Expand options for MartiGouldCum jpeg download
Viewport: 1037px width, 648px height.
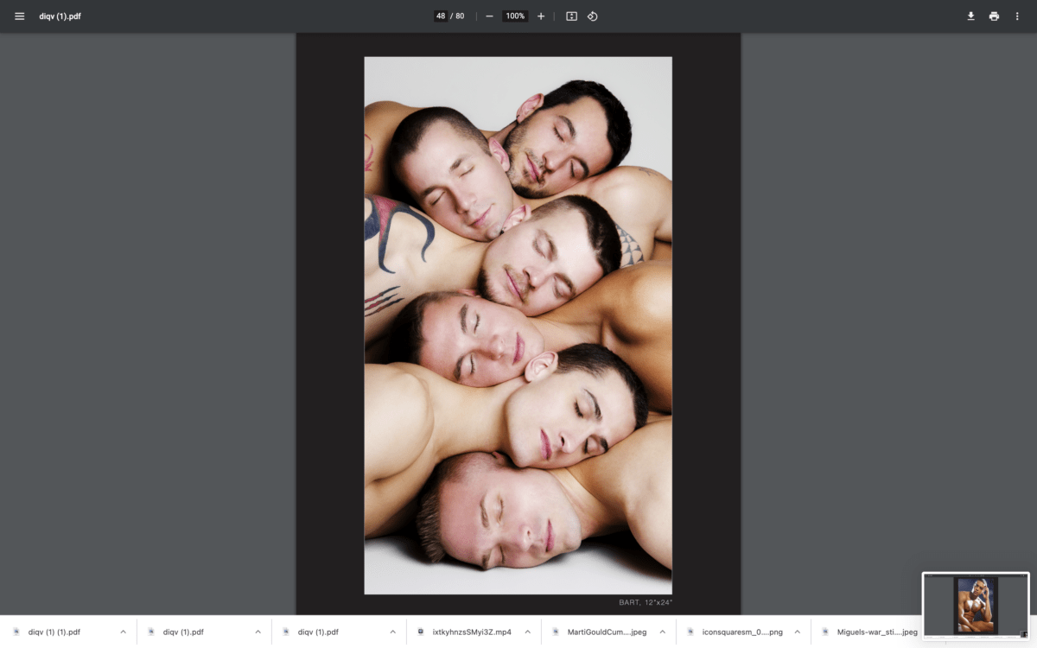click(662, 632)
